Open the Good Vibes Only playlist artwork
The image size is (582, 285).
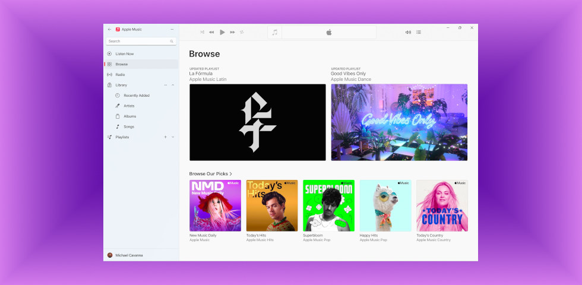click(399, 122)
